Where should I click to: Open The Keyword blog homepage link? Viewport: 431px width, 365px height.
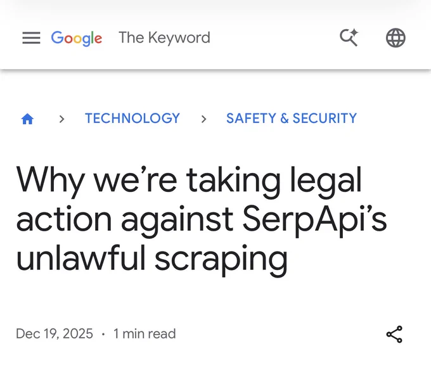coord(164,37)
